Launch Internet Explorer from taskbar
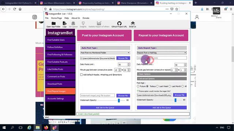Image resolution: width=234 pixels, height=131 pixels. (29, 128)
